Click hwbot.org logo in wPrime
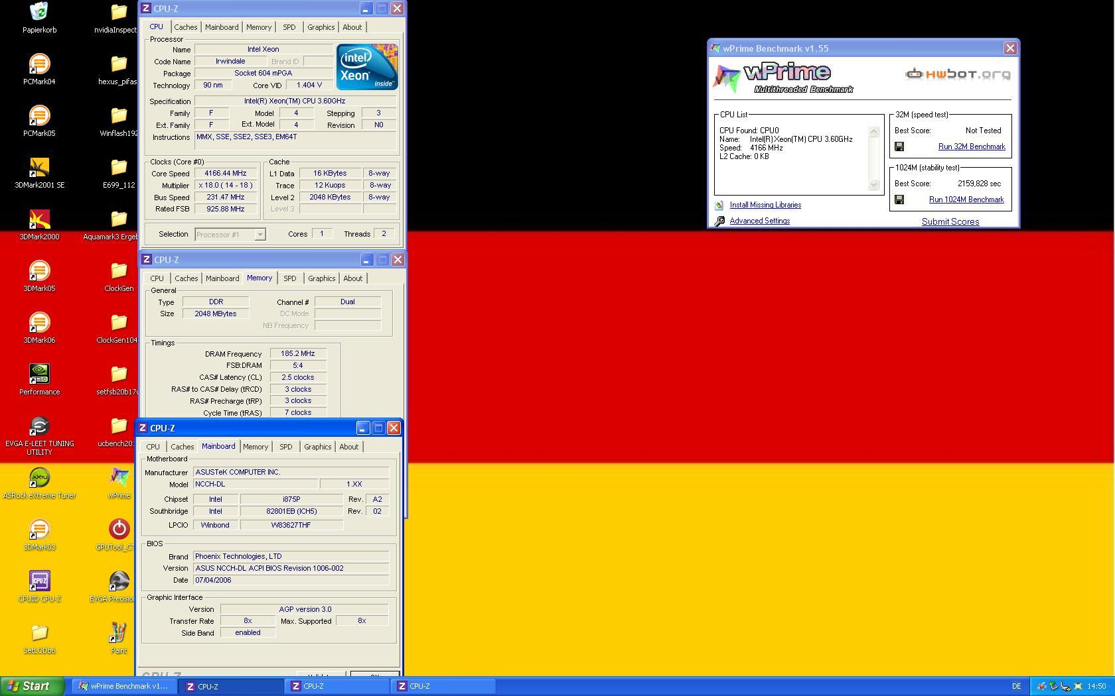The image size is (1115, 696). [958, 74]
